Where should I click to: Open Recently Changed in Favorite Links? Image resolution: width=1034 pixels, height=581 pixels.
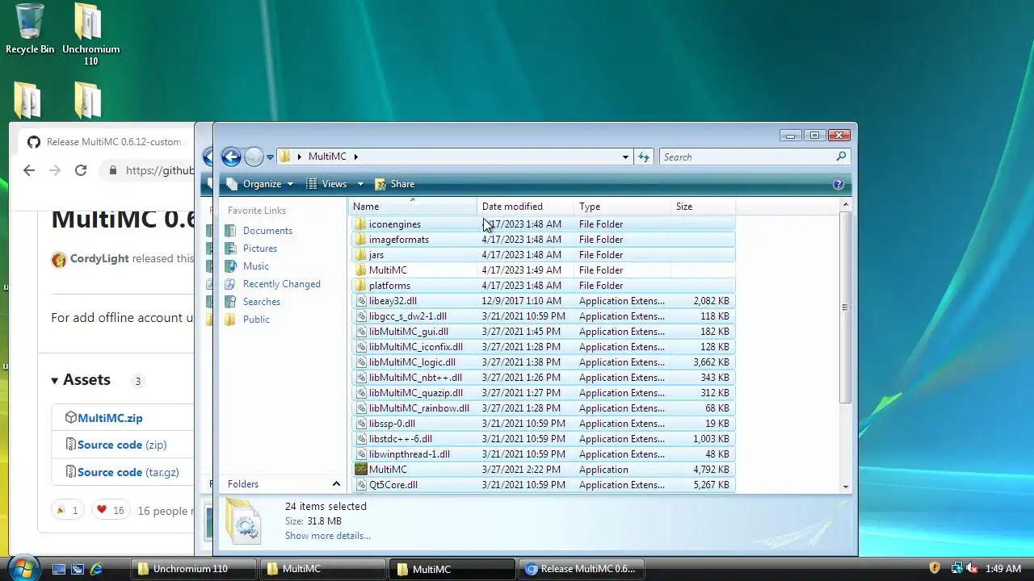282,284
